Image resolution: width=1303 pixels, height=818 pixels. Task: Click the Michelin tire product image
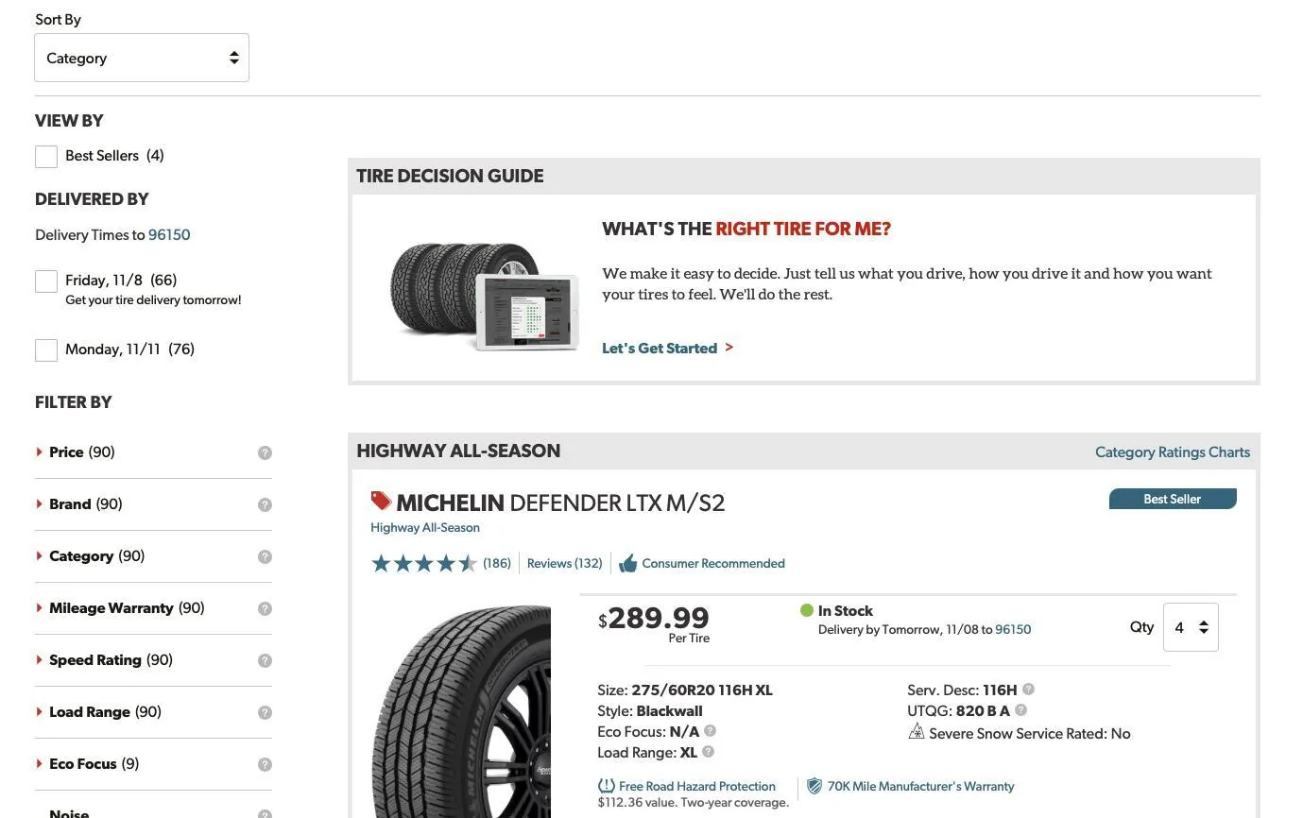click(460, 711)
